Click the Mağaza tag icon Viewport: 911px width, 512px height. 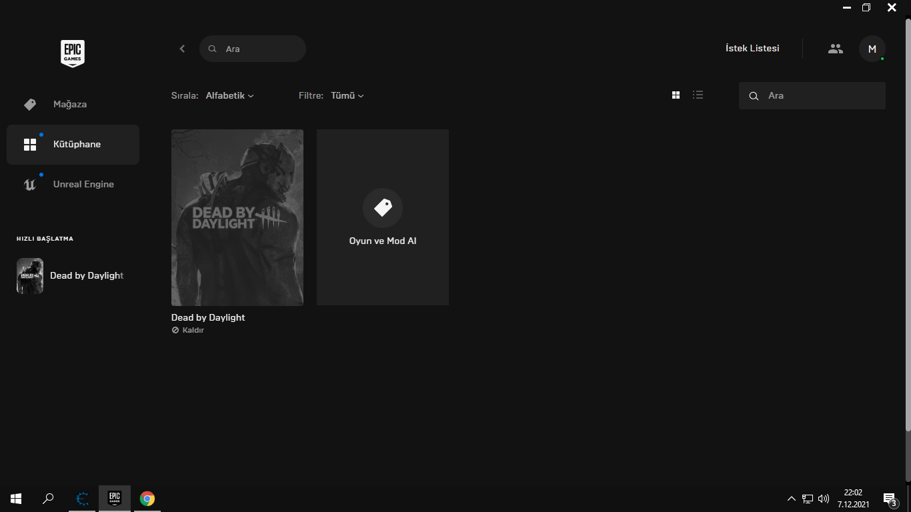[x=30, y=105]
